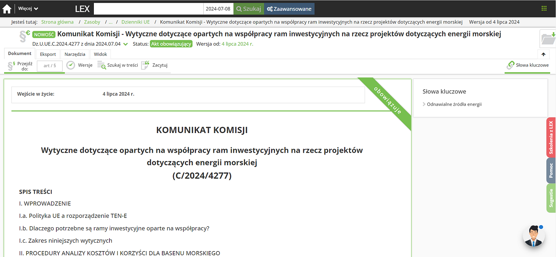This screenshot has width=556, height=257.
Task: Switch to the Eksport tab
Action: (48, 54)
